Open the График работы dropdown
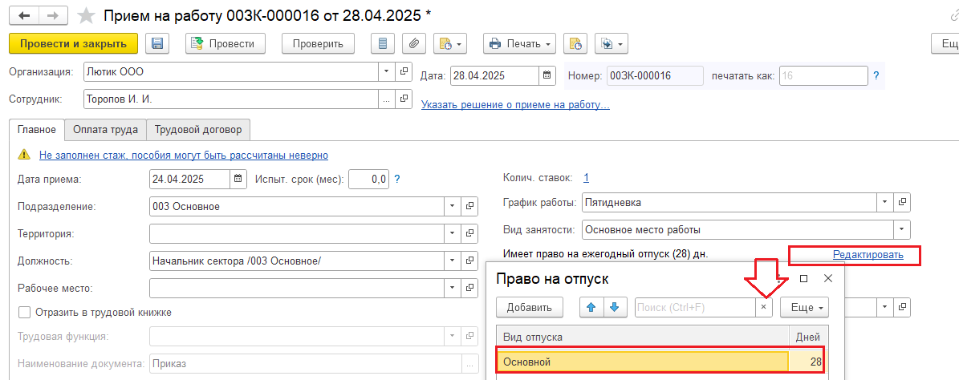 point(884,202)
